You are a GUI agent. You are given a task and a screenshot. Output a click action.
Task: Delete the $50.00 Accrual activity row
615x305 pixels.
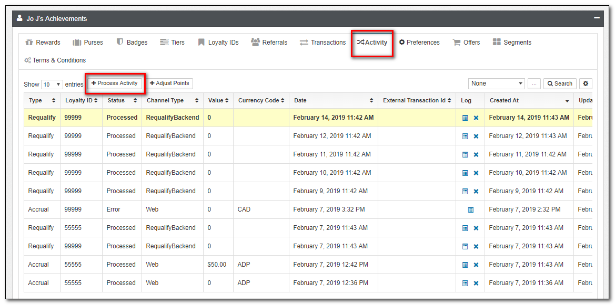tap(476, 265)
